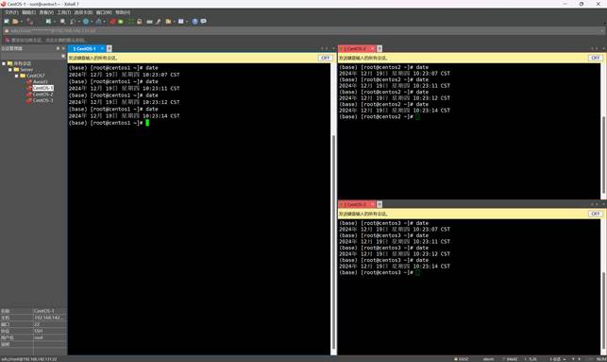This screenshot has height=362, width=607.
Task: Click the CentOS-1 terminal prompt cursor
Action: tap(147, 123)
